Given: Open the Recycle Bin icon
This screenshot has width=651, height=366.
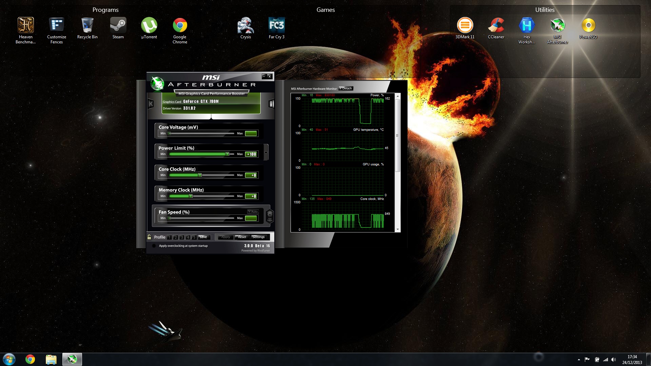Looking at the screenshot, I should (x=87, y=28).
